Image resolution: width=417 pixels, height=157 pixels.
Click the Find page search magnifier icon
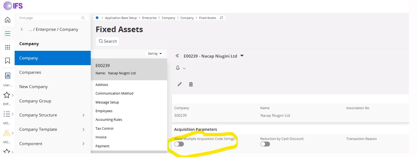[x=83, y=18]
